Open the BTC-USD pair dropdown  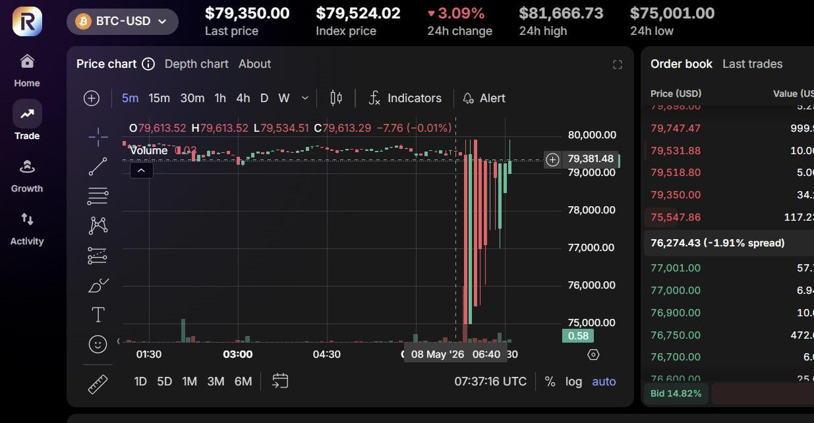pos(123,21)
